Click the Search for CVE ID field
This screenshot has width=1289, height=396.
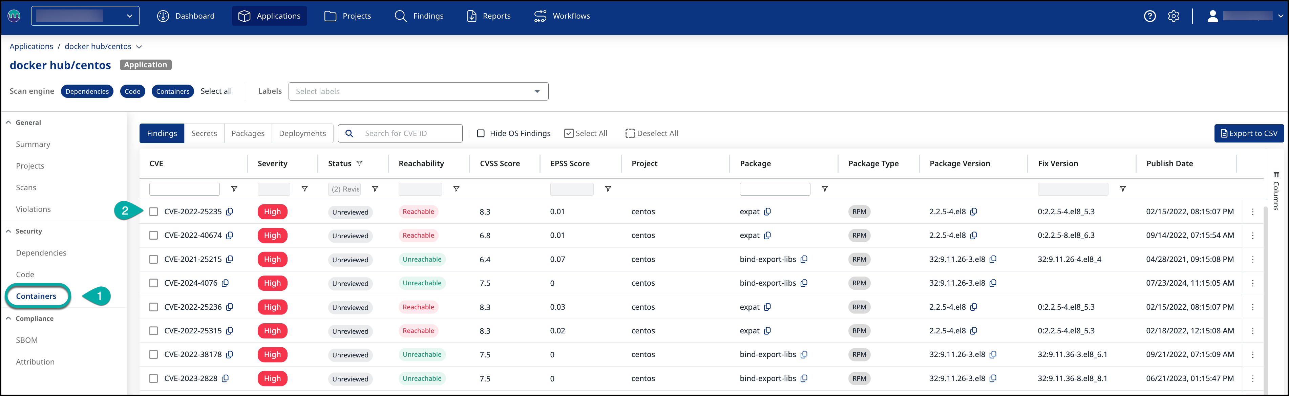pyautogui.click(x=408, y=133)
